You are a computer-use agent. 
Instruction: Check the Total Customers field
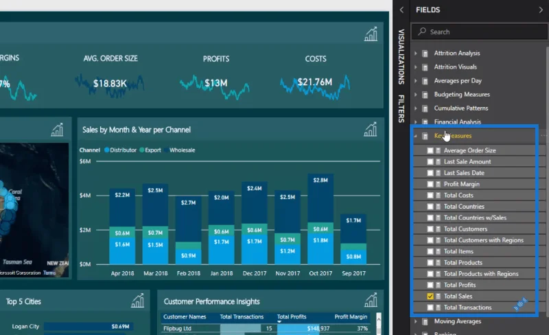click(430, 229)
